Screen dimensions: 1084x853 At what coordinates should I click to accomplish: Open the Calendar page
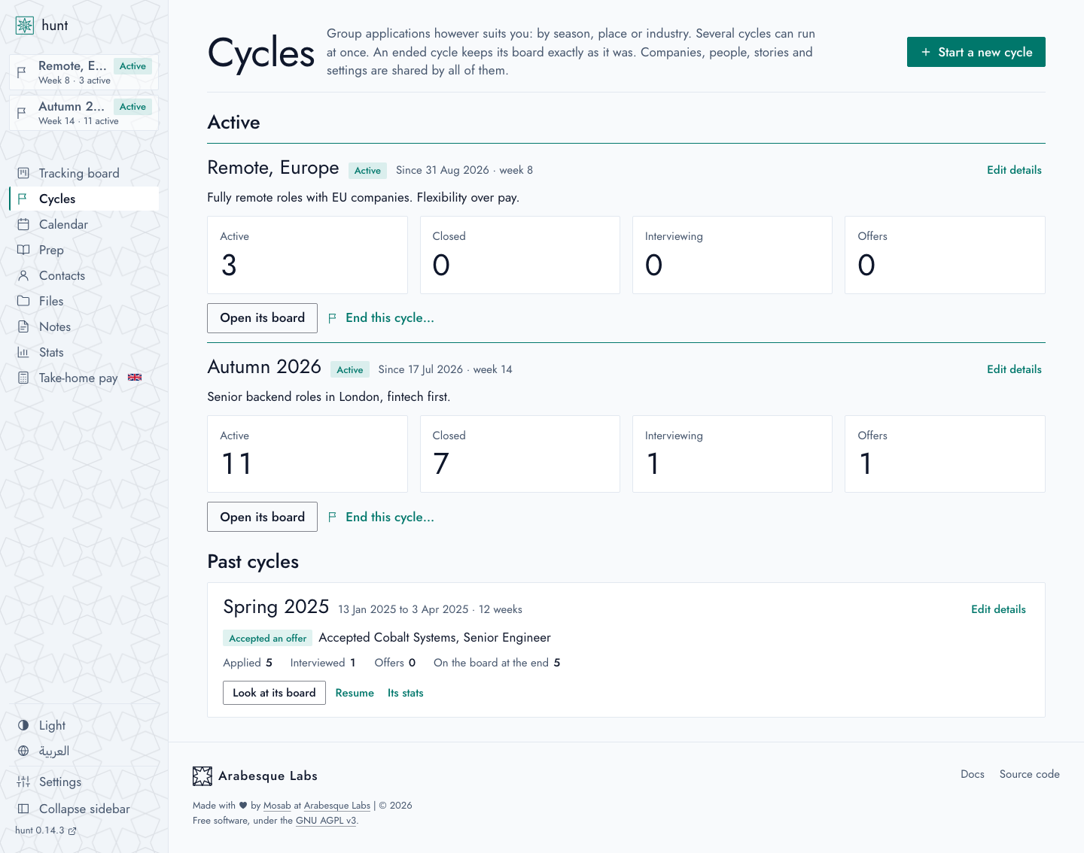pyautogui.click(x=84, y=224)
